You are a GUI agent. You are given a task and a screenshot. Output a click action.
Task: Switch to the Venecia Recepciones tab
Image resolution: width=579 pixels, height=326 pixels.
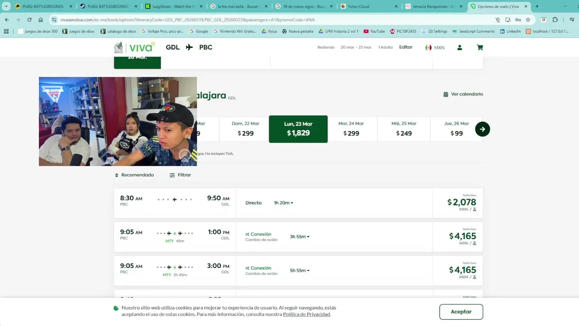pyautogui.click(x=435, y=6)
